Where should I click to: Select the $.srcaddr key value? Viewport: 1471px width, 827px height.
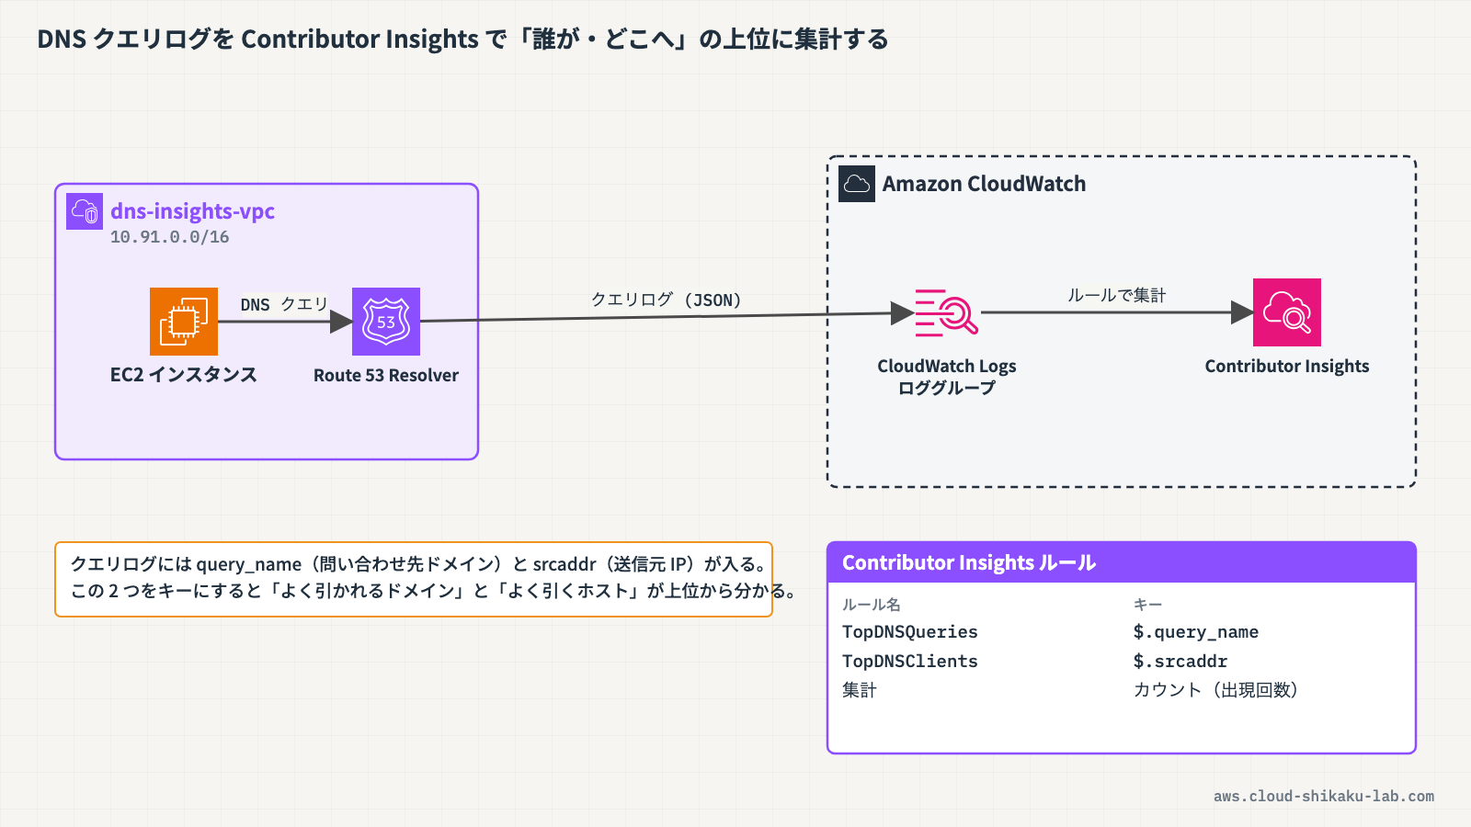tap(1180, 662)
